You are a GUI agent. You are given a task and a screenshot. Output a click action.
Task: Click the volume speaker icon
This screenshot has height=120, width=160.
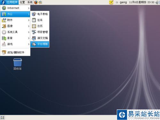coord(157,2)
